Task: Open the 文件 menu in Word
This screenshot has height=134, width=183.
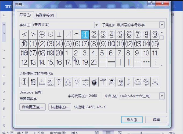Action: point(9,6)
